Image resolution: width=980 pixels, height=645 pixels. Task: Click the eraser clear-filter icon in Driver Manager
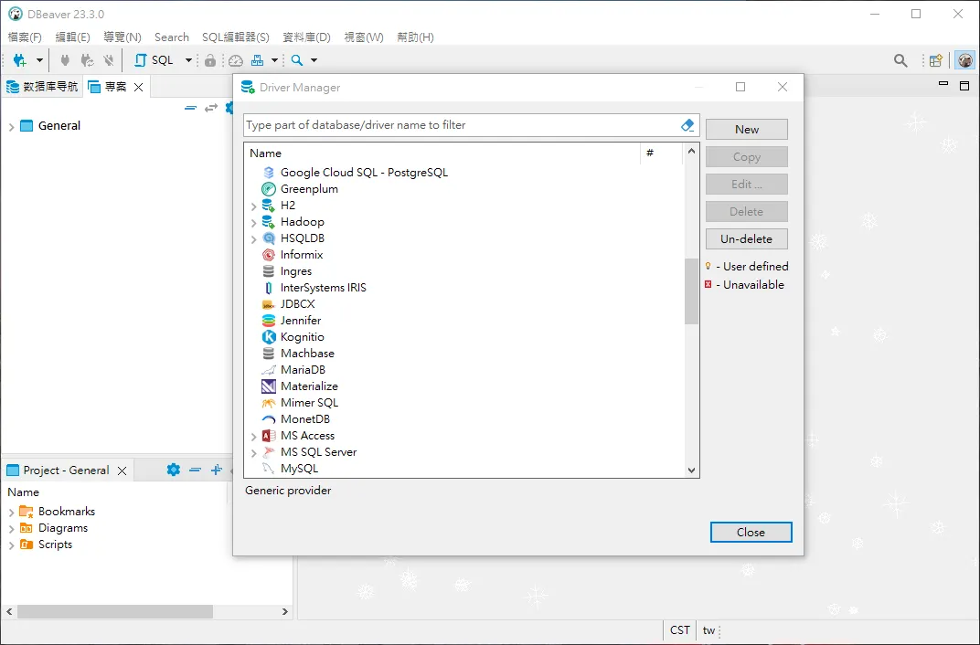pos(687,125)
